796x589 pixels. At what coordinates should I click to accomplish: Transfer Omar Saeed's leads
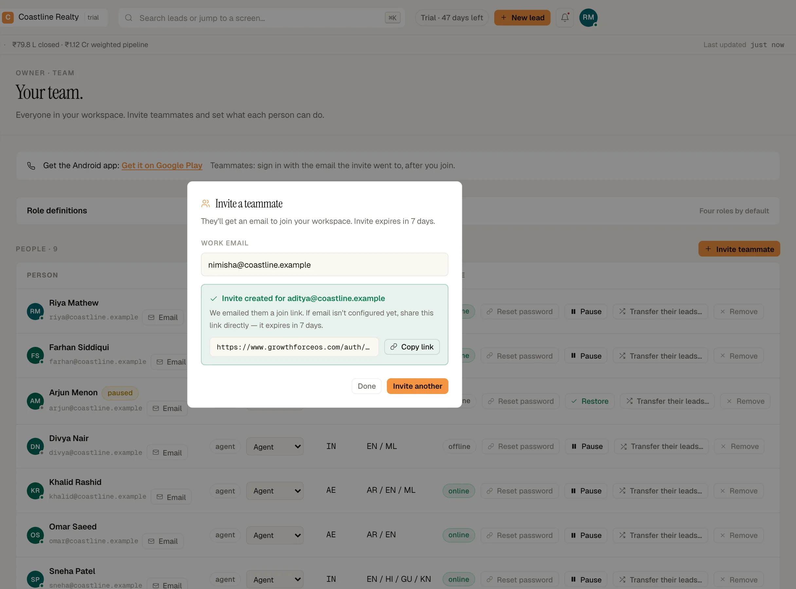(x=660, y=535)
